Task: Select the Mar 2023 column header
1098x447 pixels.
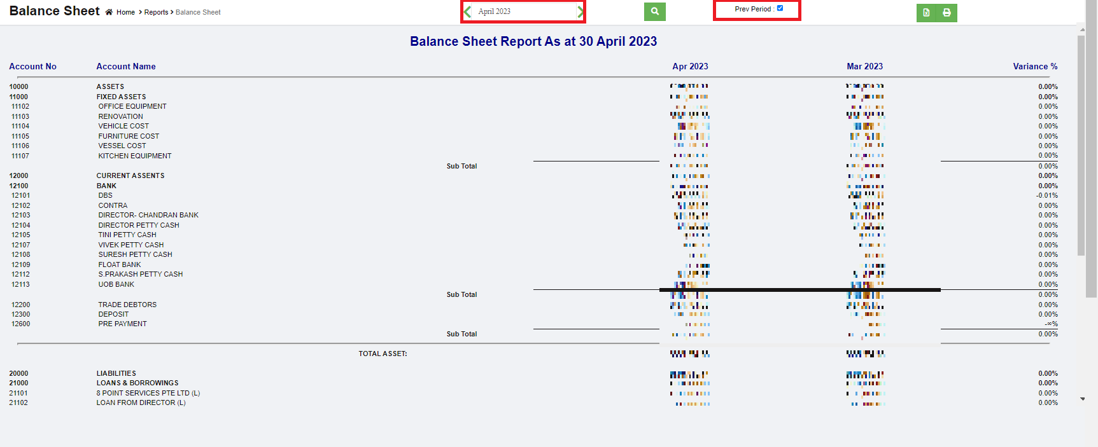Action: [864, 66]
